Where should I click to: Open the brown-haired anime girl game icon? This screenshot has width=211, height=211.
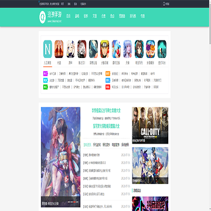(x=139, y=49)
